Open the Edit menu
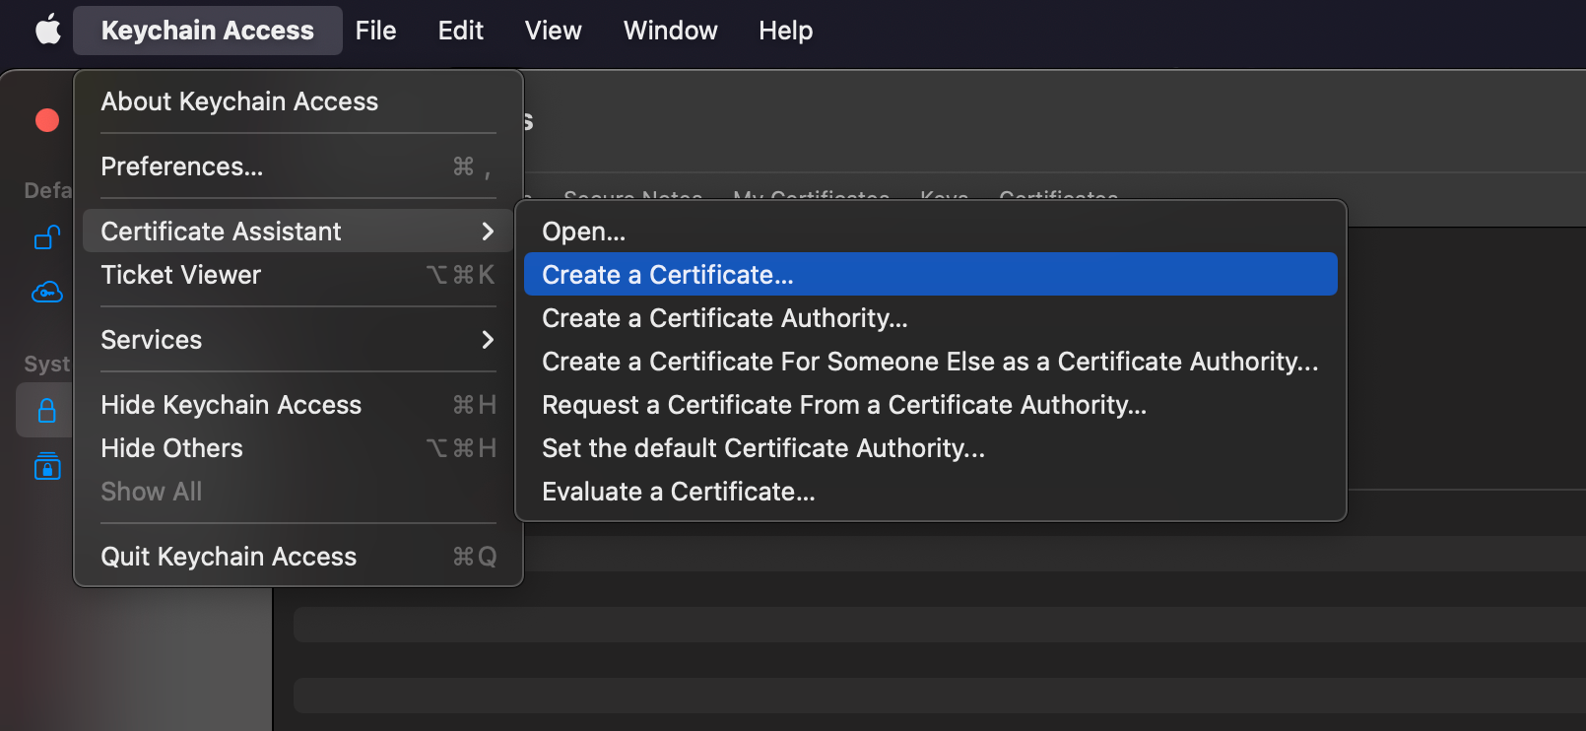The height and width of the screenshot is (731, 1586). pyautogui.click(x=460, y=31)
